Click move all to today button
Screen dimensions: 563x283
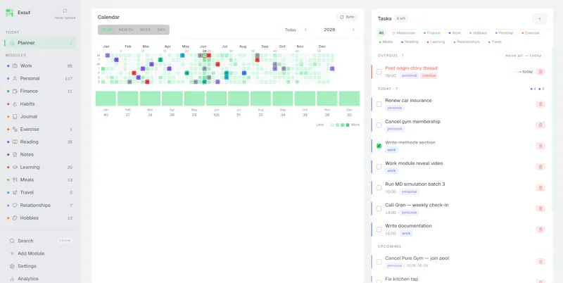523,56
